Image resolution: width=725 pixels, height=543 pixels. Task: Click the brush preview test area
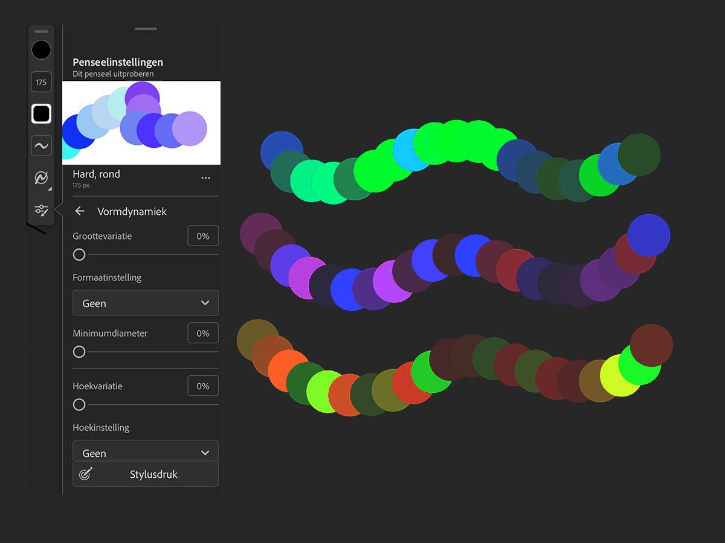tap(141, 122)
